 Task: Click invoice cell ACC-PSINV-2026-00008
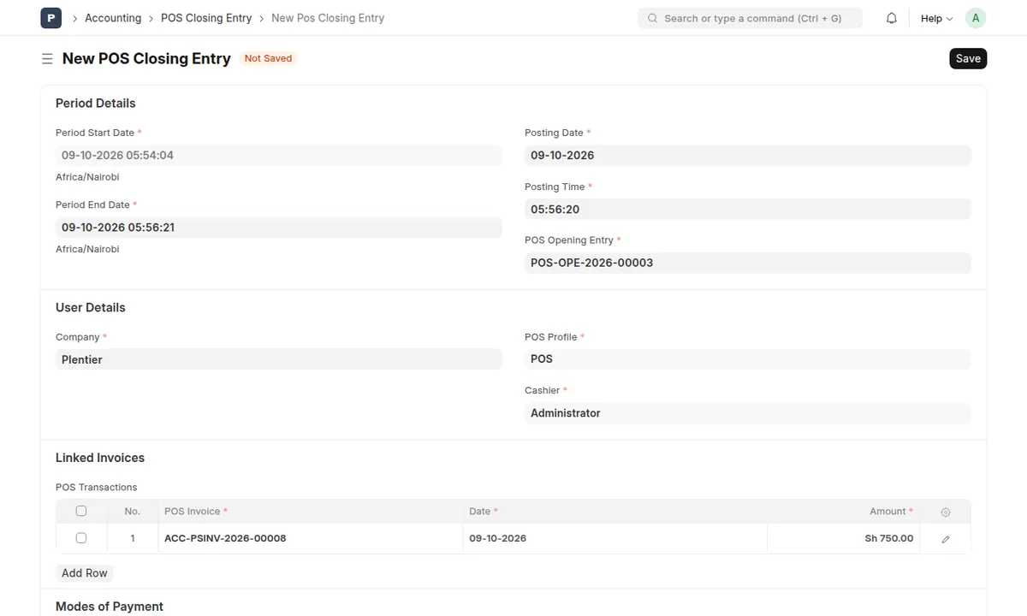[311, 538]
